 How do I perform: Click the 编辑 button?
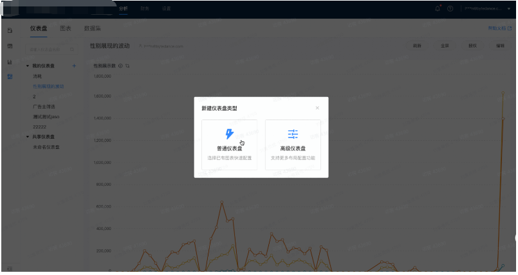click(500, 46)
